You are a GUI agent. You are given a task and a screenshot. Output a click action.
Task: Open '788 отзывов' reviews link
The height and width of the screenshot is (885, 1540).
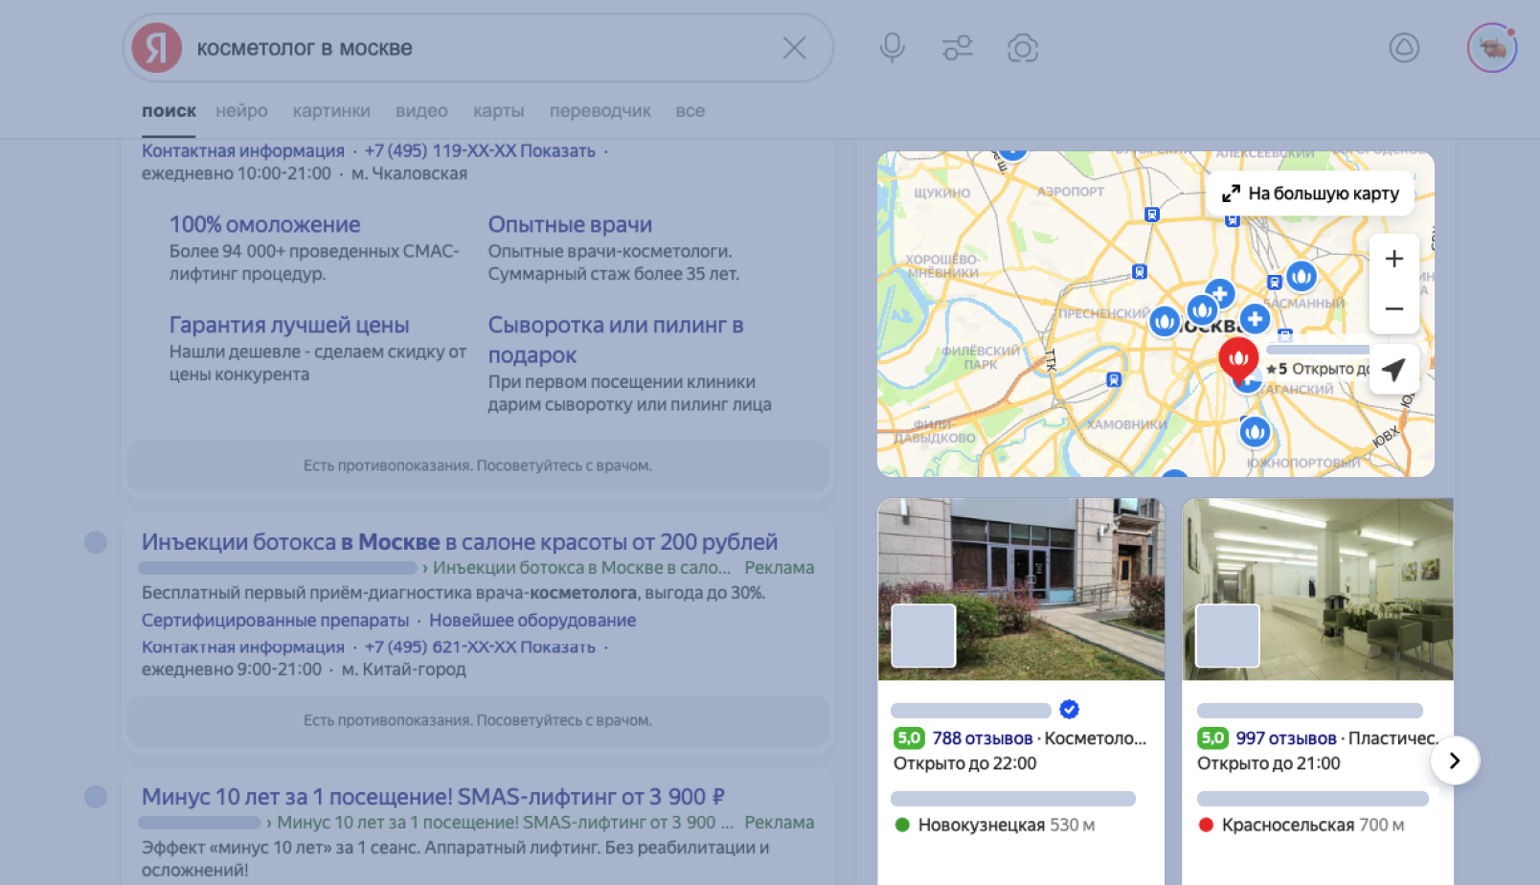tap(983, 738)
